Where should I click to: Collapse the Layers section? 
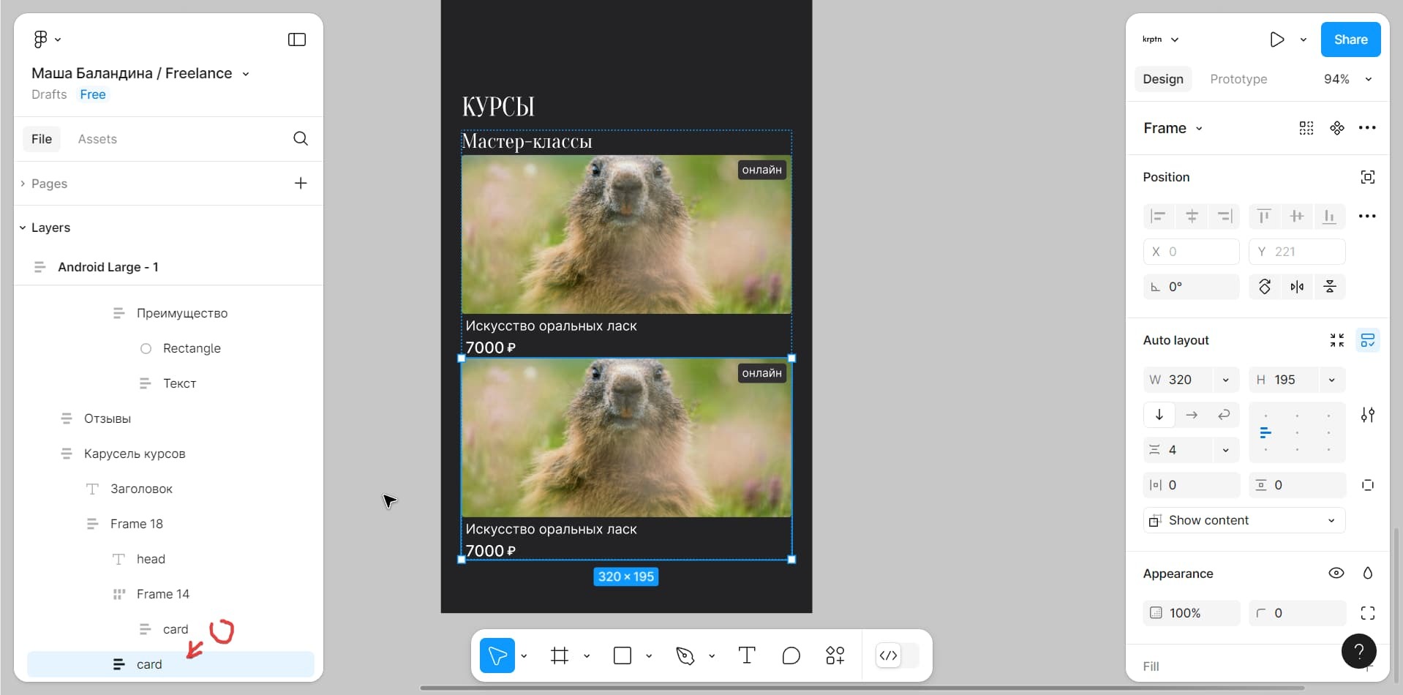coord(23,228)
